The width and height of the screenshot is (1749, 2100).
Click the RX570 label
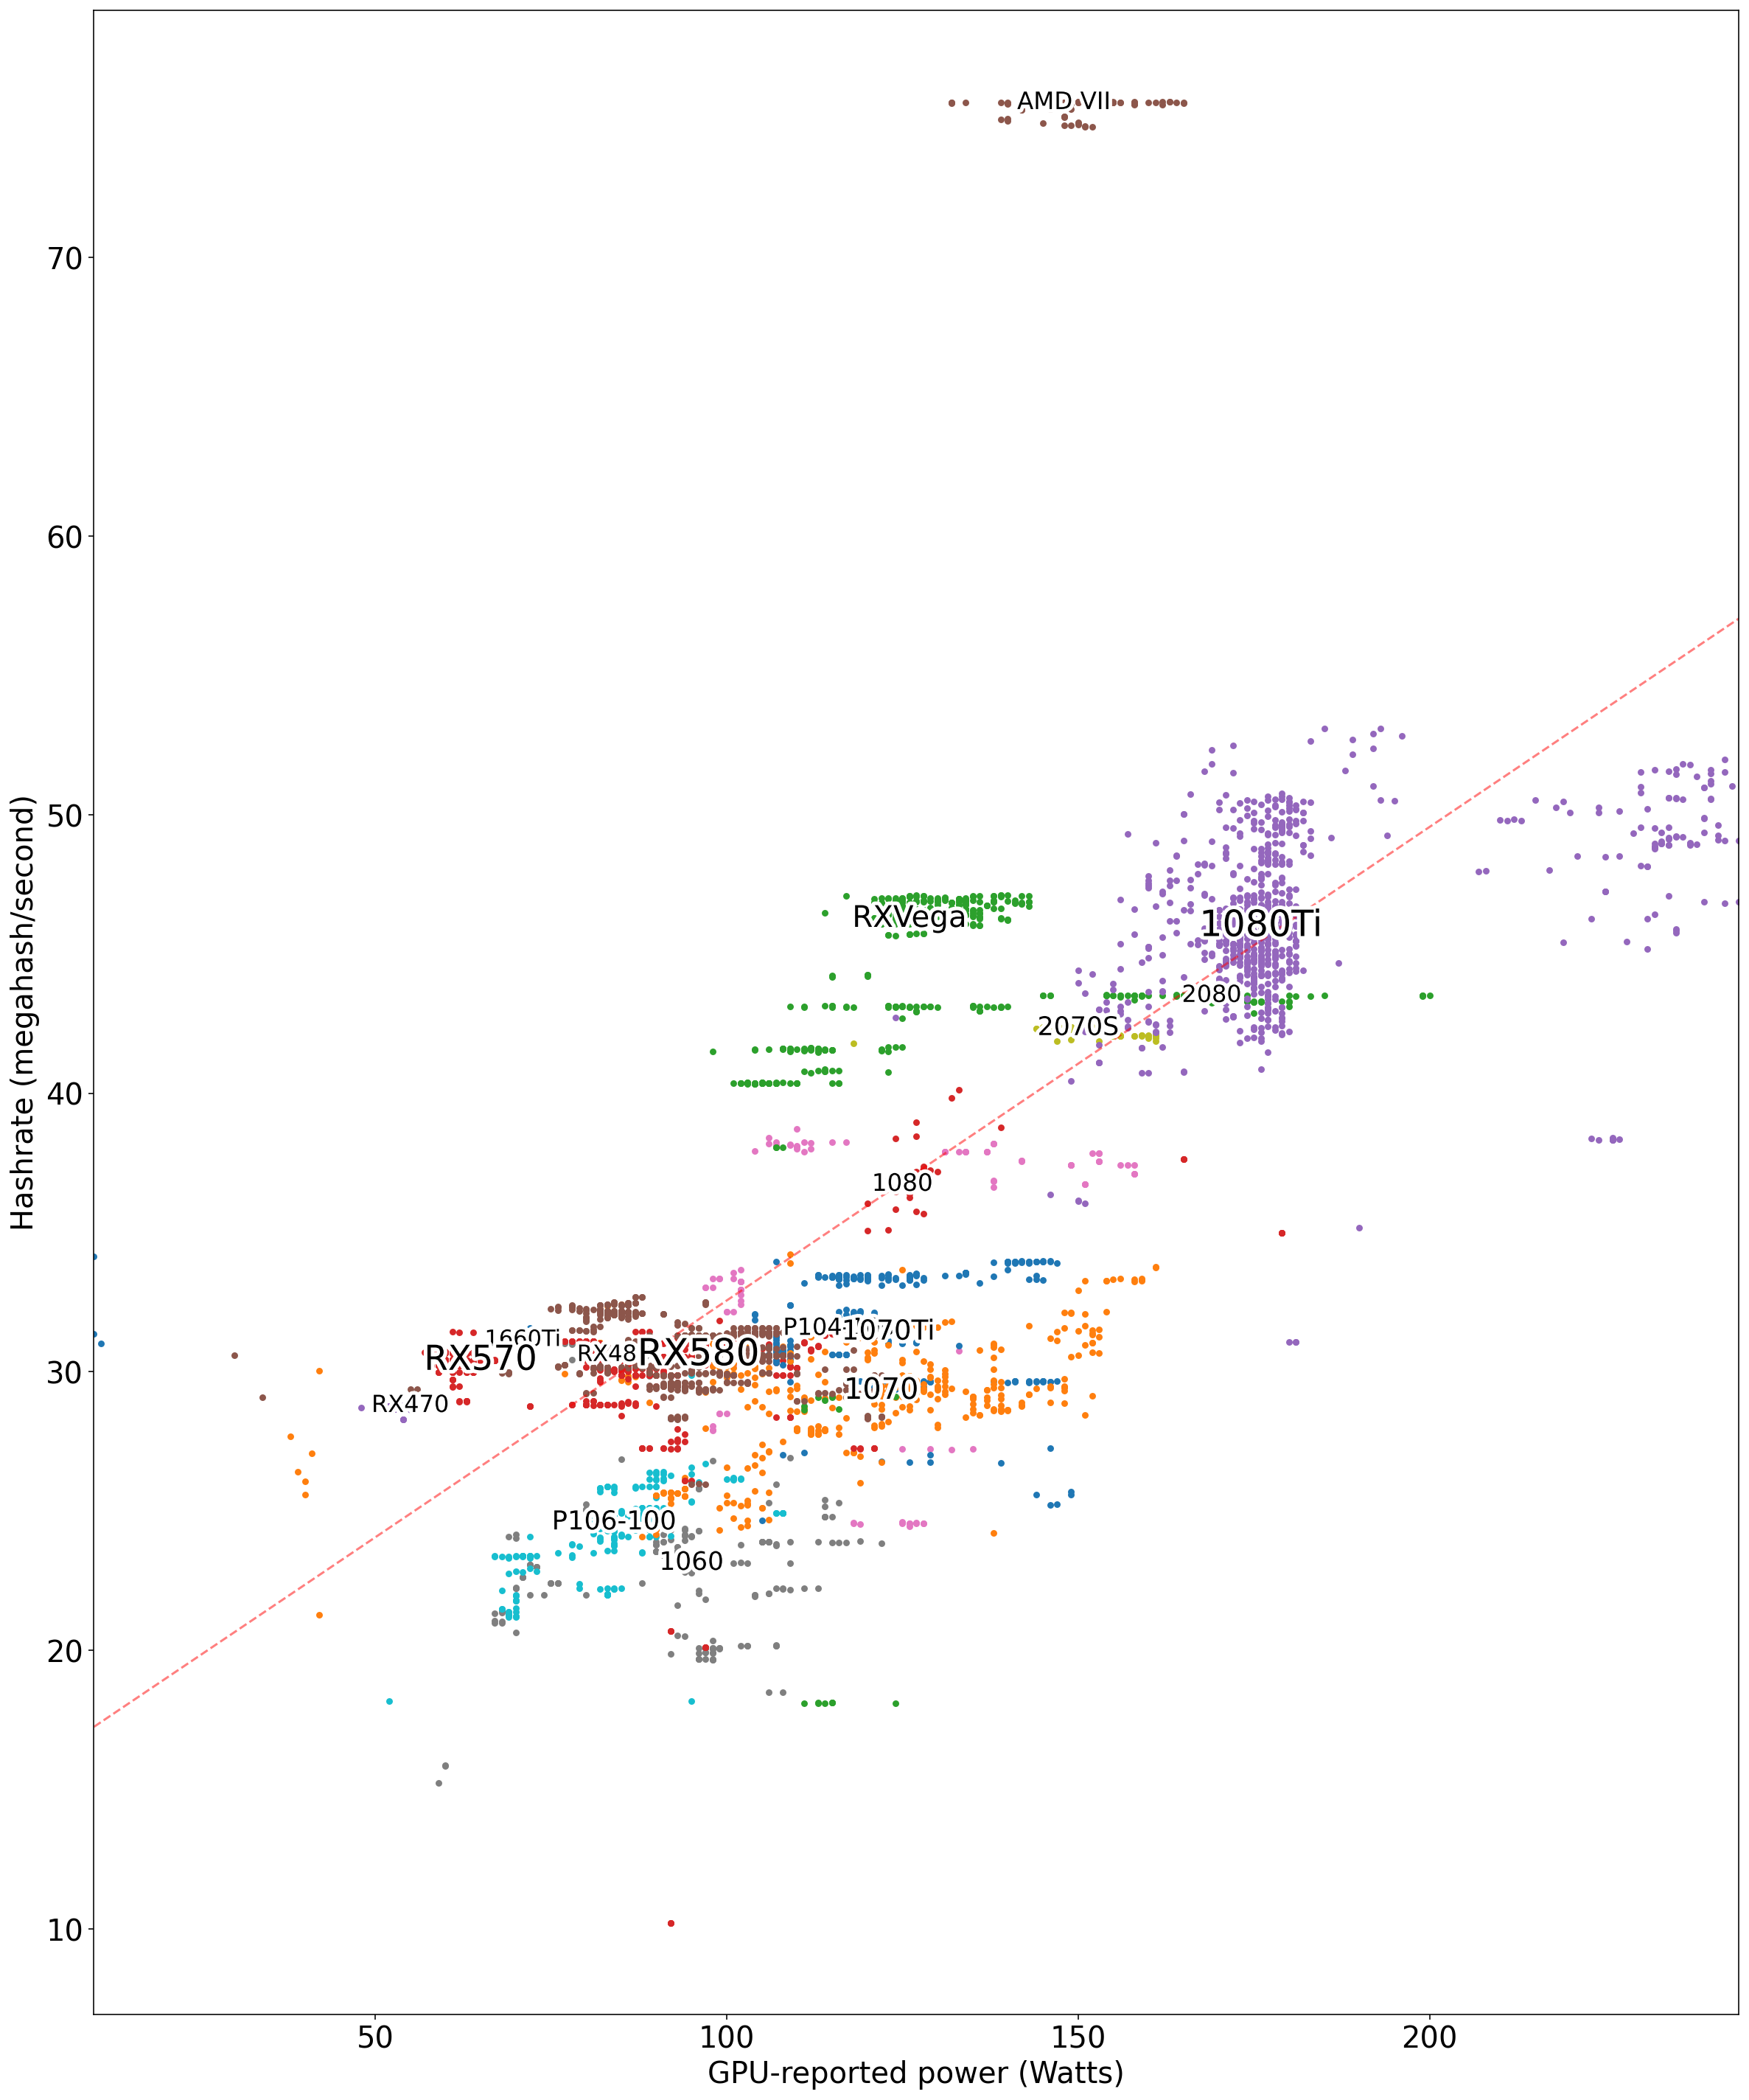[481, 1358]
